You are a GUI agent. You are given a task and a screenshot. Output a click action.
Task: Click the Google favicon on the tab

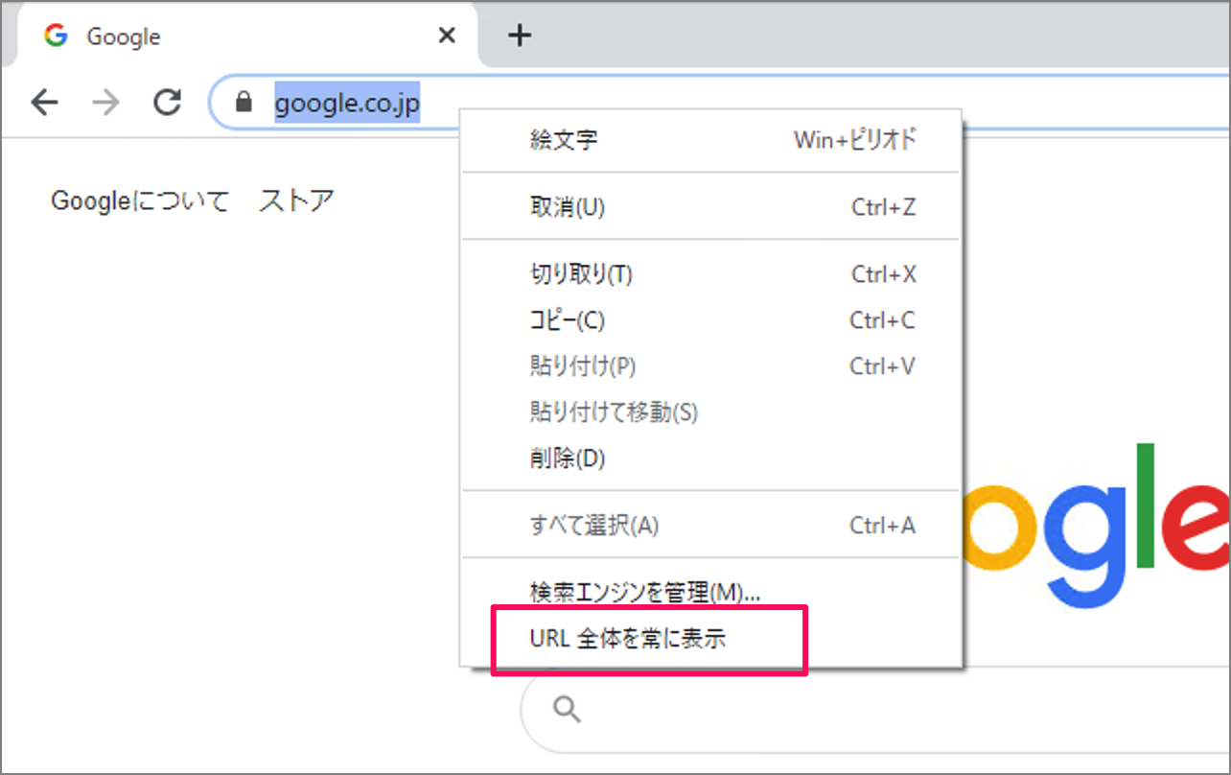coord(57,36)
